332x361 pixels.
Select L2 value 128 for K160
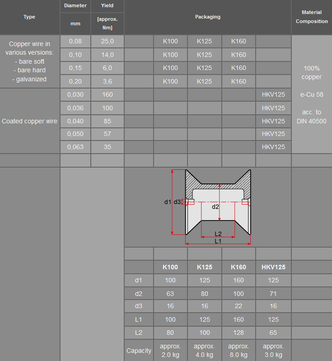click(x=238, y=333)
